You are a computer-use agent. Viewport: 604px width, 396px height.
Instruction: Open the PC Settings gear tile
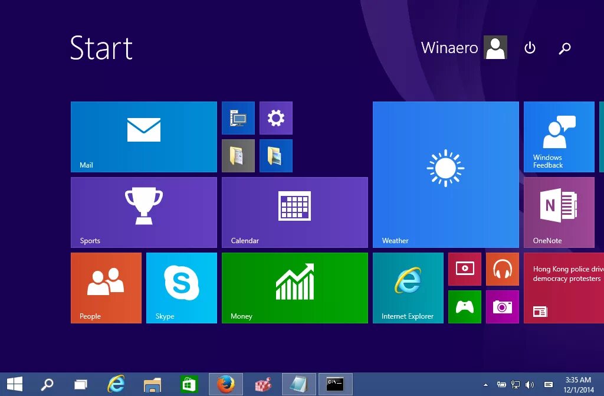pyautogui.click(x=276, y=118)
